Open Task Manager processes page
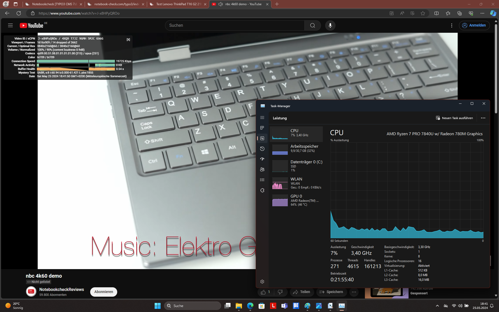The height and width of the screenshot is (312, 499). pos(262,128)
